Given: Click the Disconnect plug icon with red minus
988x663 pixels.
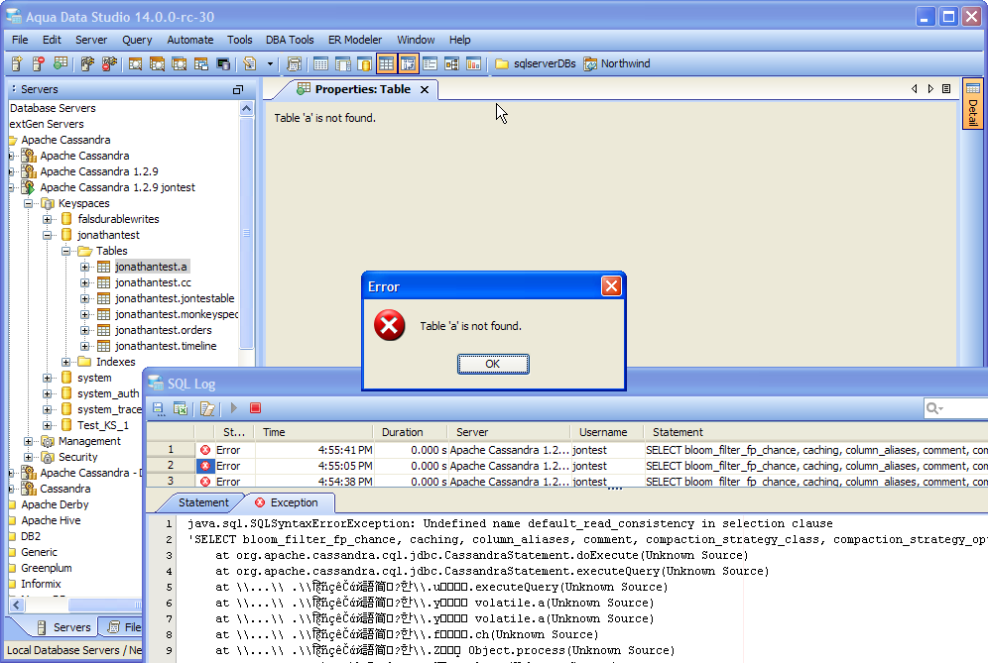Looking at the screenshot, I should coord(109,63).
